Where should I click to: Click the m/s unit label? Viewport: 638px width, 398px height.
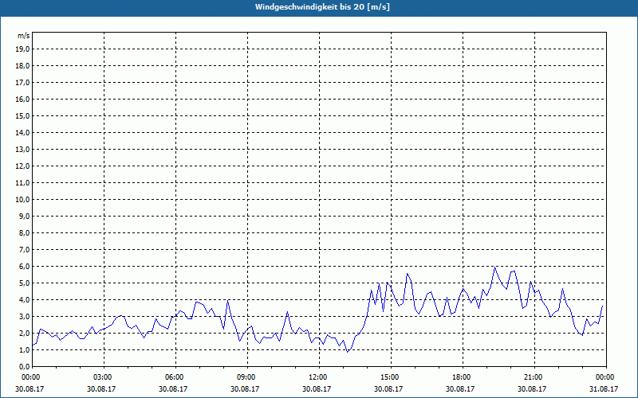(x=24, y=36)
